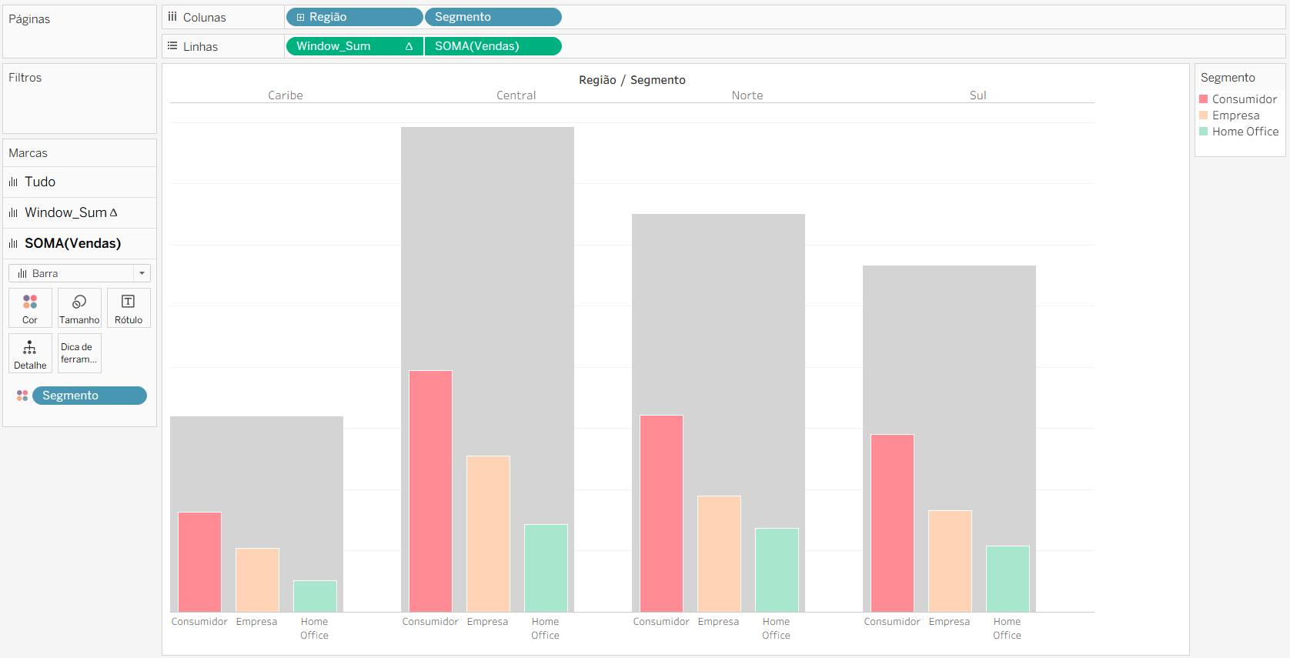1290x658 pixels.
Task: Click the Segmento pill in Colunas
Action: 493,17
